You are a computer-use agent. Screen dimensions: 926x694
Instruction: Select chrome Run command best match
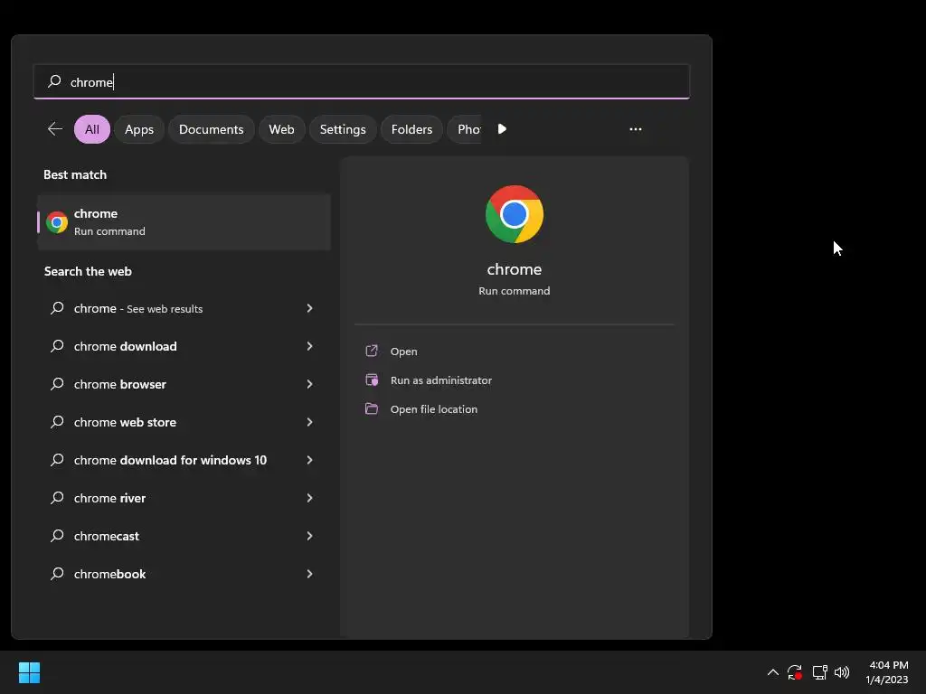coord(184,222)
